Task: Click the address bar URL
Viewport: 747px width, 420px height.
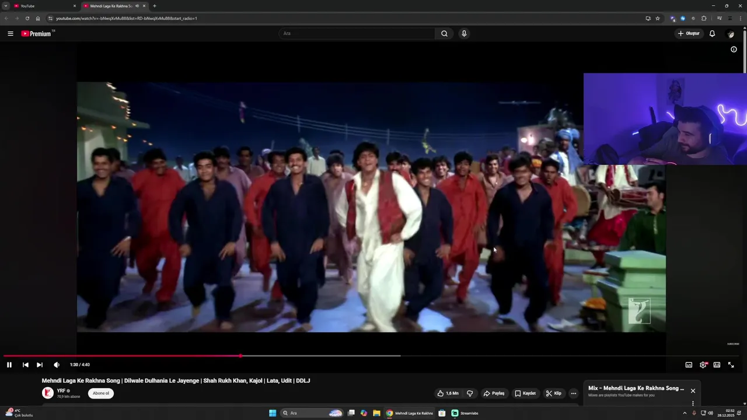Action: (x=127, y=18)
